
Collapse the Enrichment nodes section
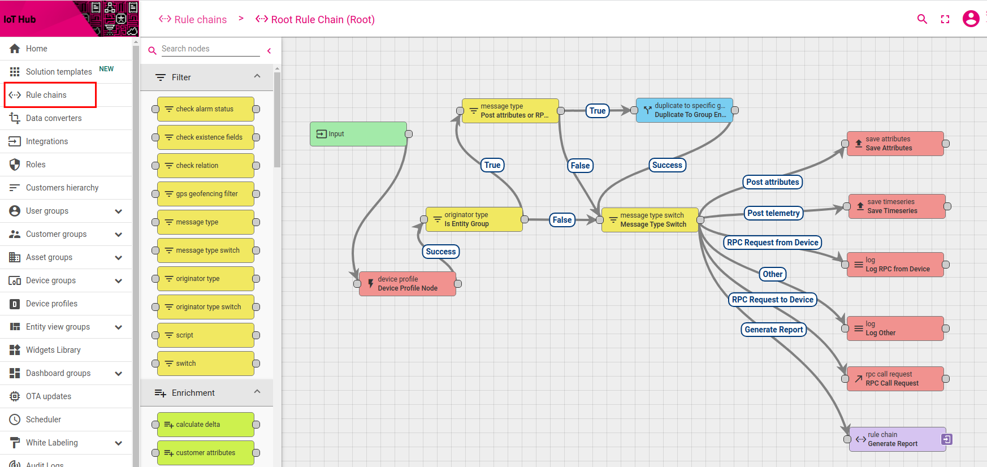tap(257, 392)
